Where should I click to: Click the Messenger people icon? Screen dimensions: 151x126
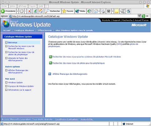tap(128, 11)
